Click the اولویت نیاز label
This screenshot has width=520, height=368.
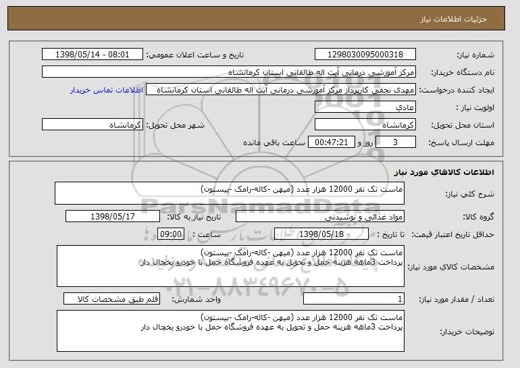click(475, 107)
